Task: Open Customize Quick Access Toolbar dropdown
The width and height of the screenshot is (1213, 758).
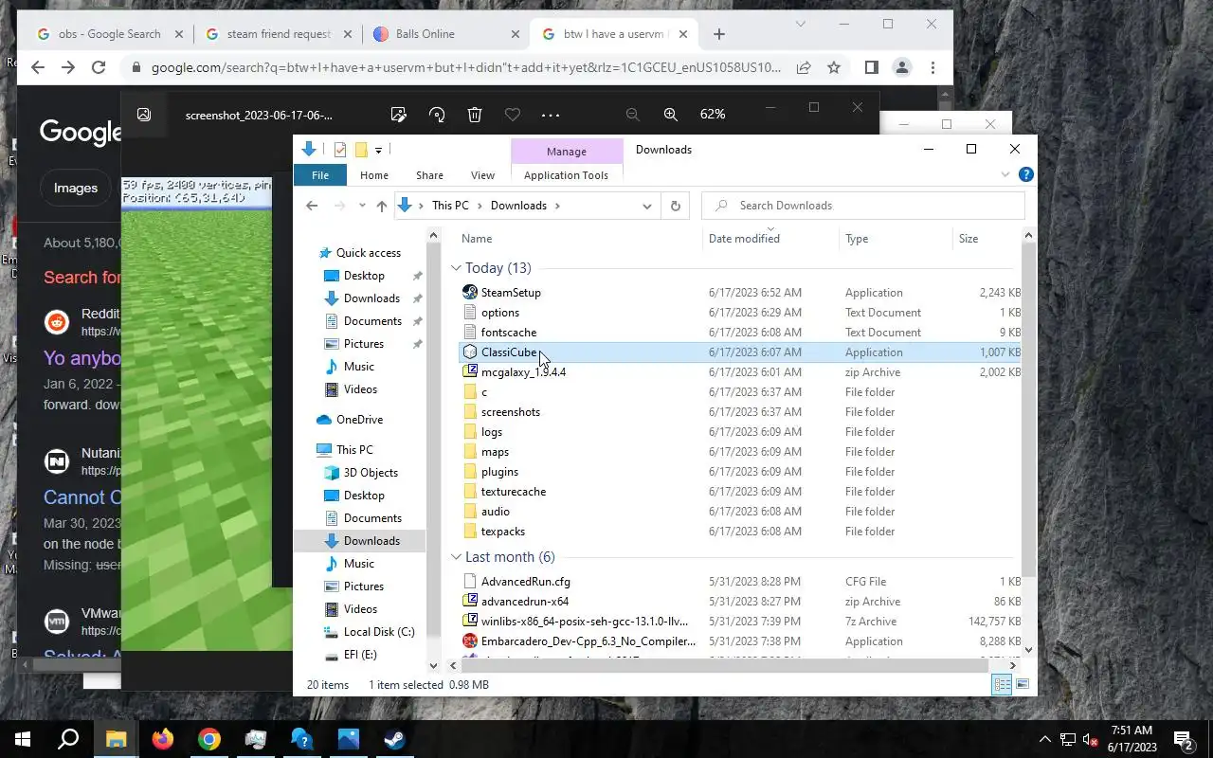Action: tap(378, 150)
